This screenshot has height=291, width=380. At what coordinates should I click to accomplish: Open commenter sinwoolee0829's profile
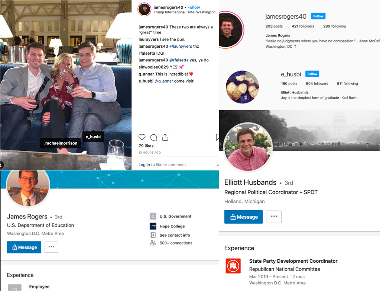(154, 67)
